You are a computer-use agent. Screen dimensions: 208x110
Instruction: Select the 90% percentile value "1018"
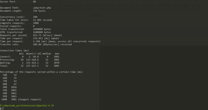pos(14,87)
